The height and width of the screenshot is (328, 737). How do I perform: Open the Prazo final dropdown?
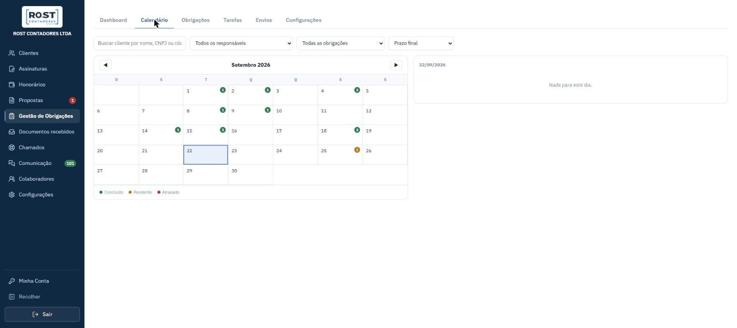[x=421, y=43]
